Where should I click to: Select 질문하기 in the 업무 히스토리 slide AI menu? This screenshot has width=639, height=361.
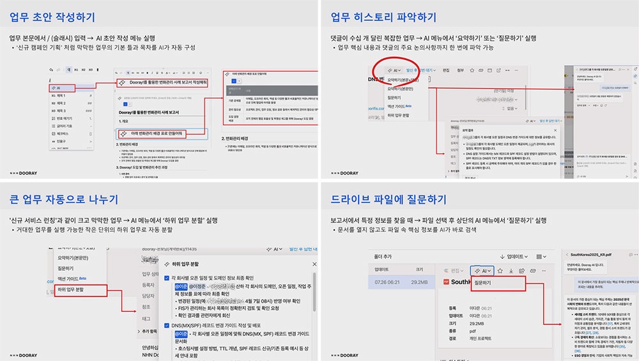394,98
